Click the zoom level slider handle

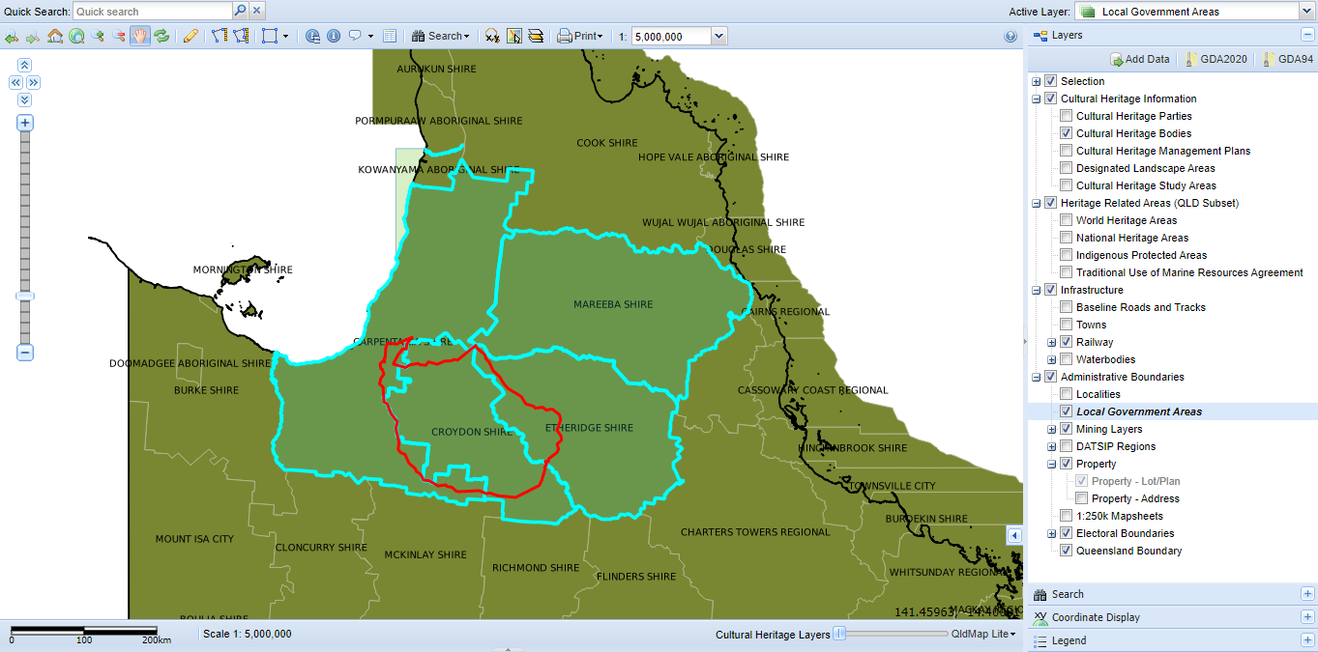(25, 296)
